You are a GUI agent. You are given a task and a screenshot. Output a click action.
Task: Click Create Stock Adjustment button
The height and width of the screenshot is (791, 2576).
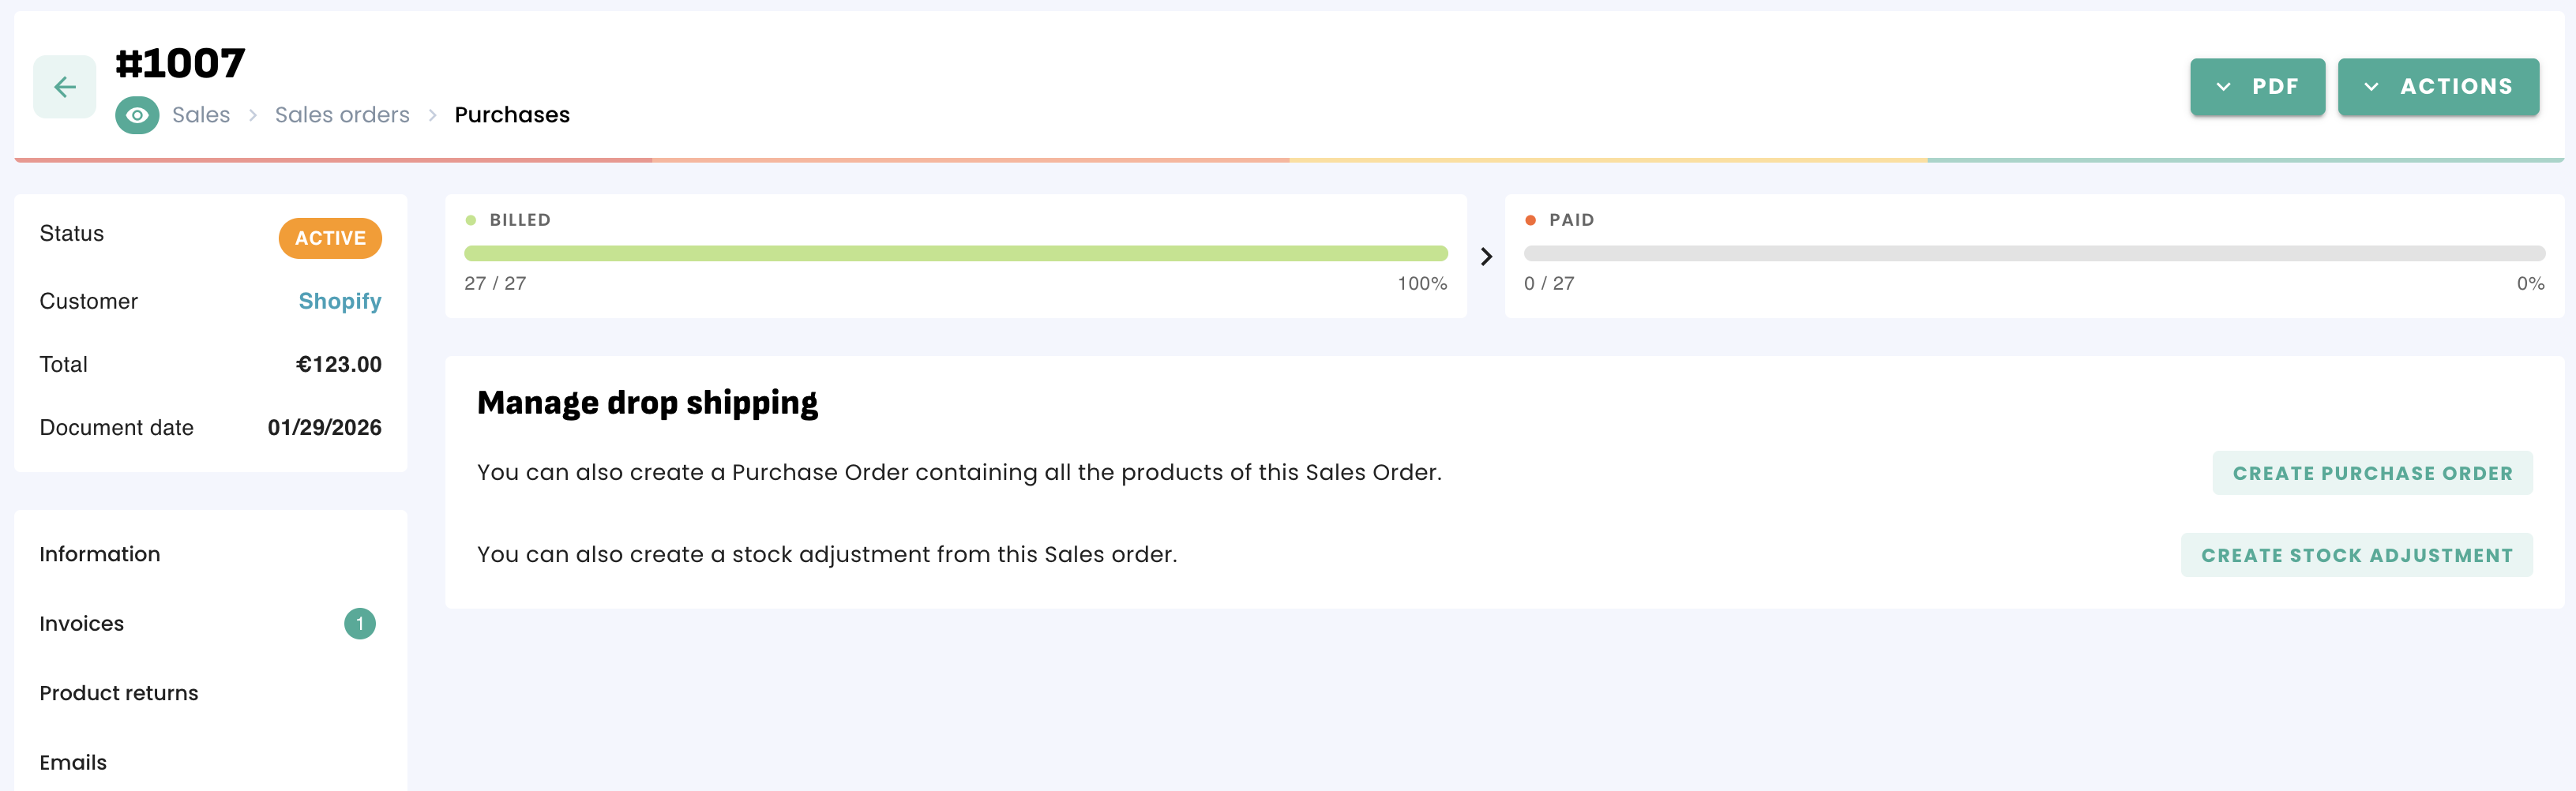point(2356,555)
